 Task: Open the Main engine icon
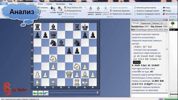pyautogui.click(x=91, y=11)
